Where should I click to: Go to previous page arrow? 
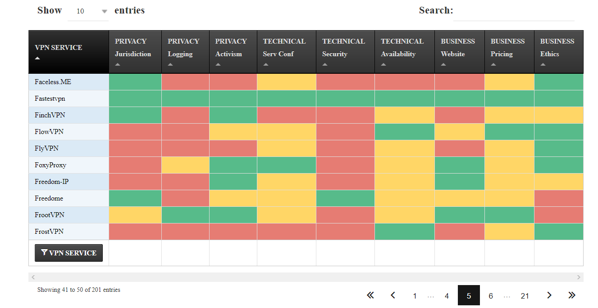click(393, 295)
